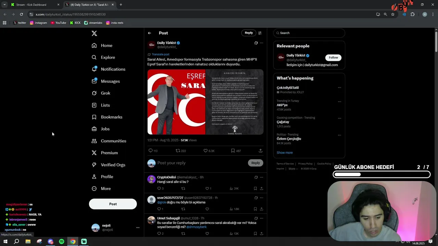Open more options on CryptoDelisi reply
The image size is (438, 246).
[261, 177]
